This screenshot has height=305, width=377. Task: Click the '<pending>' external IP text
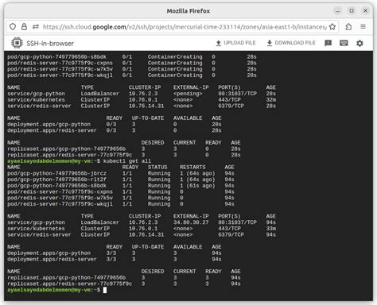(188, 94)
